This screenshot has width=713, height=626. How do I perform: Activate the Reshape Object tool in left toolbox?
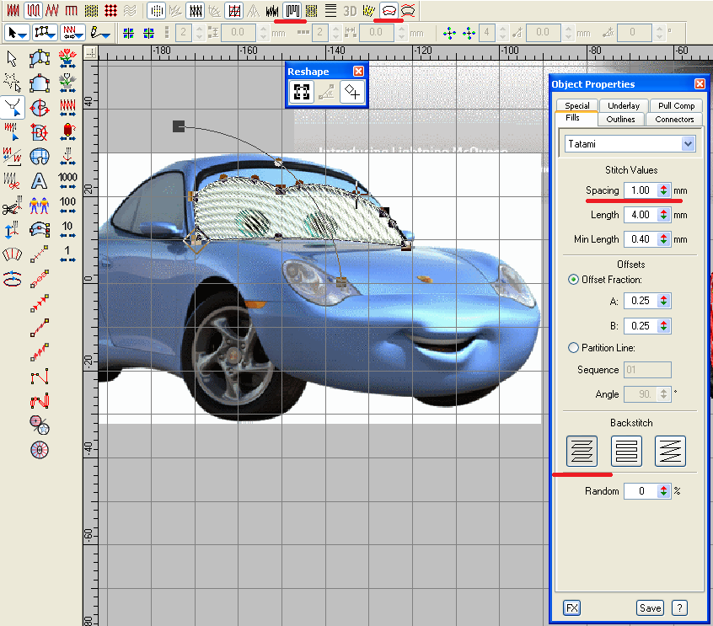pyautogui.click(x=13, y=107)
